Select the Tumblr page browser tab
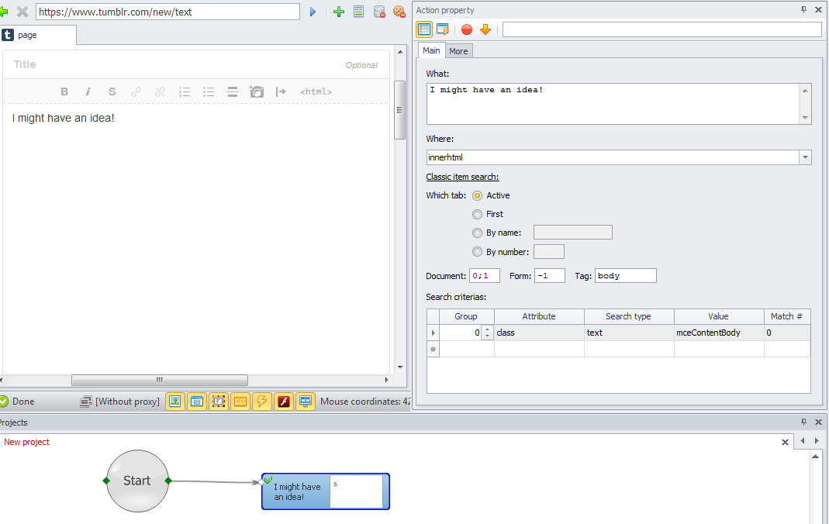The height and width of the screenshot is (524, 829). click(x=38, y=36)
